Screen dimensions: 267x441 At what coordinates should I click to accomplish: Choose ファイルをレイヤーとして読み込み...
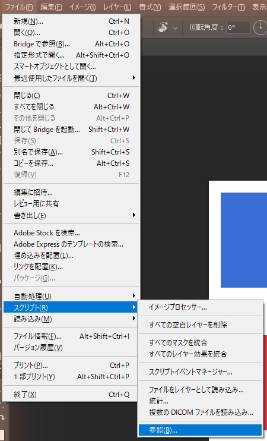click(200, 389)
